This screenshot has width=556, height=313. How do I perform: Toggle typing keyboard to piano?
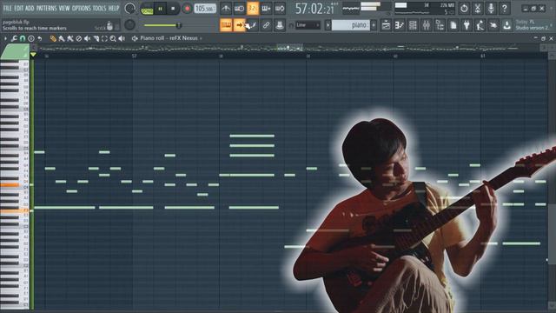point(226,25)
